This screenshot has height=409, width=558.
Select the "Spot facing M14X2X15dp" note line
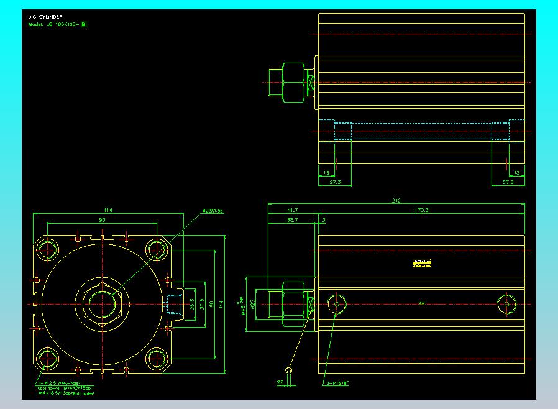(65, 388)
